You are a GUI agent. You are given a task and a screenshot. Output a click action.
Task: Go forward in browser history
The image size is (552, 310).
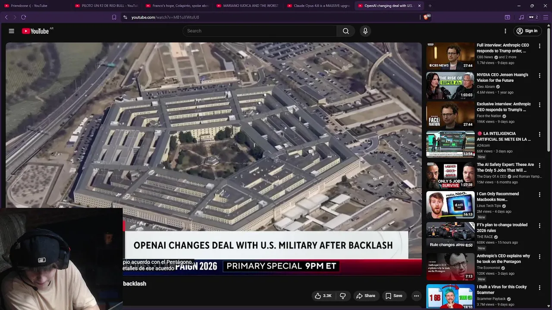[15, 17]
